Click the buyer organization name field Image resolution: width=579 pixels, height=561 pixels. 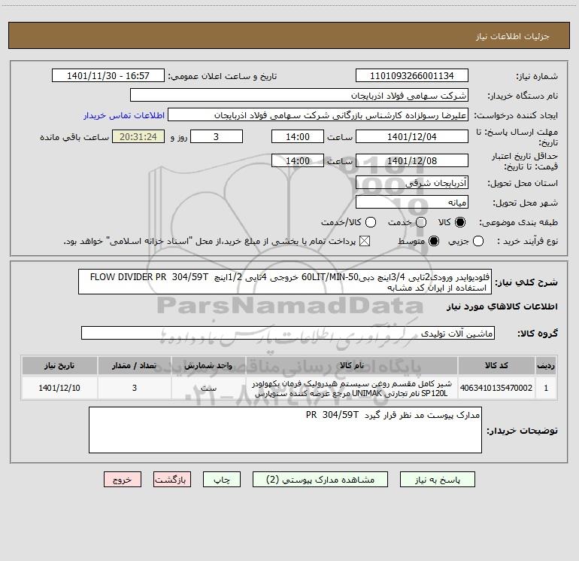[x=299, y=96]
